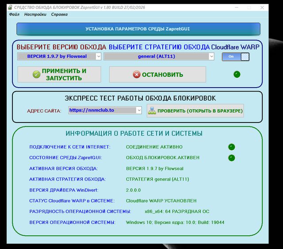Click the green indicator for СОЕДИНЕНИЕ АКТИВНО
Screen dimensions: 283x249
(x=232, y=147)
